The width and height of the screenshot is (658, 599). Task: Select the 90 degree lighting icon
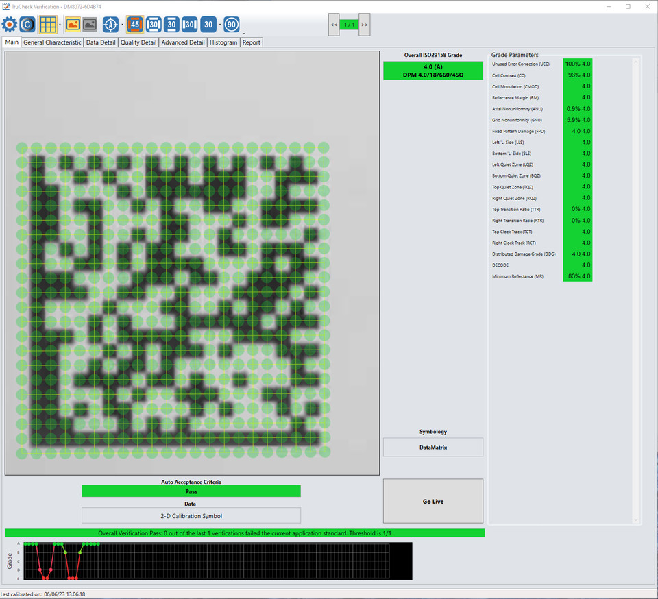231,24
